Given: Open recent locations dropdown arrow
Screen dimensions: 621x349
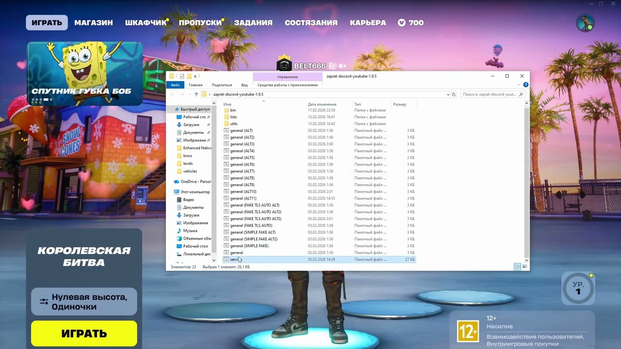Looking at the screenshot, I should 189,95.
